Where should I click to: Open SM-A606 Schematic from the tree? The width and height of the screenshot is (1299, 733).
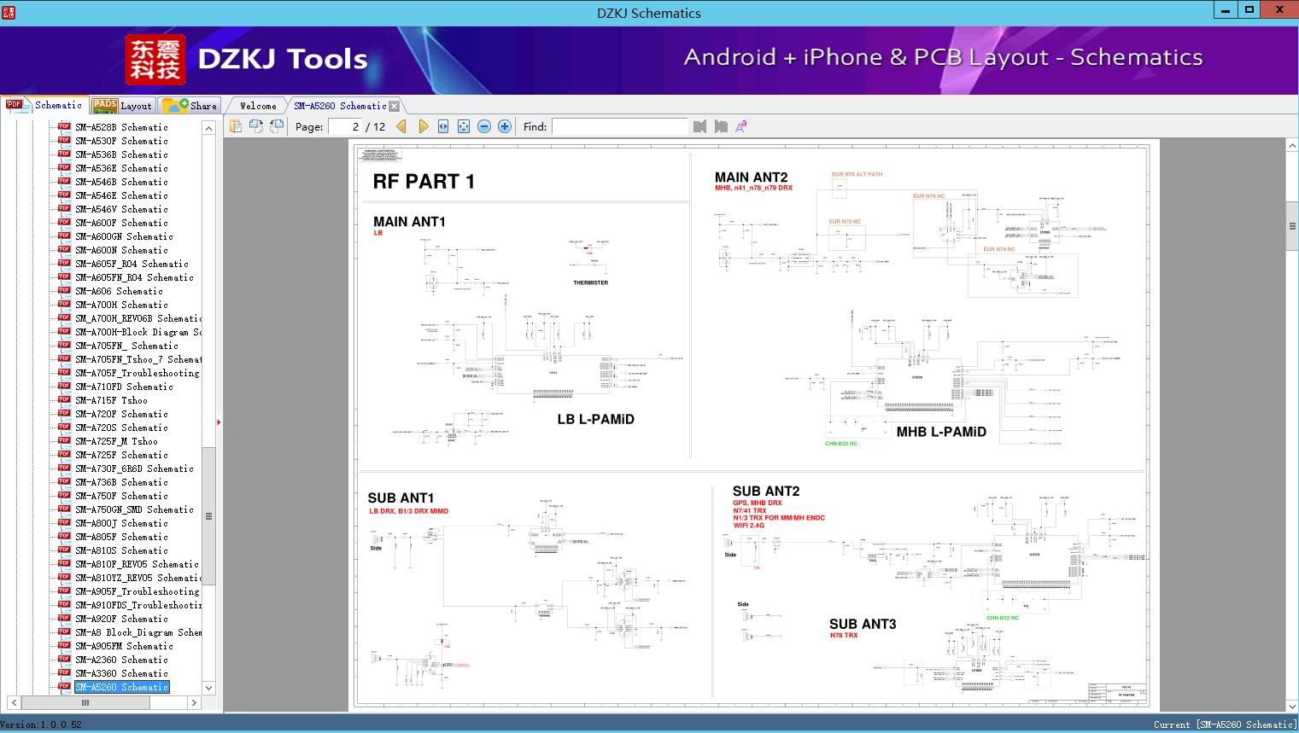pyautogui.click(x=119, y=291)
